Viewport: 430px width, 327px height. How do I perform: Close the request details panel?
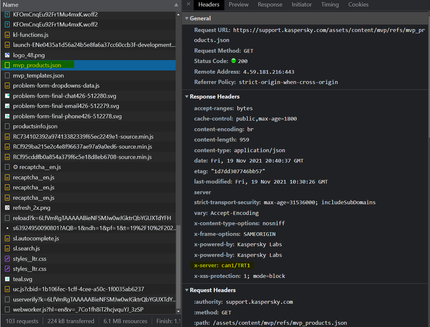click(x=189, y=4)
